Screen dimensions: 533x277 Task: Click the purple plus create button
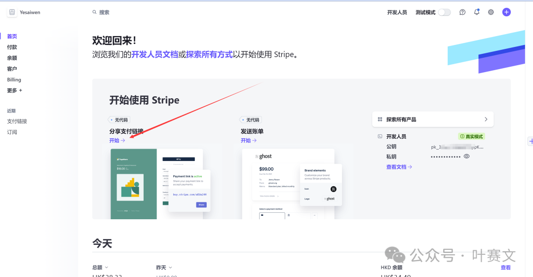pos(506,12)
